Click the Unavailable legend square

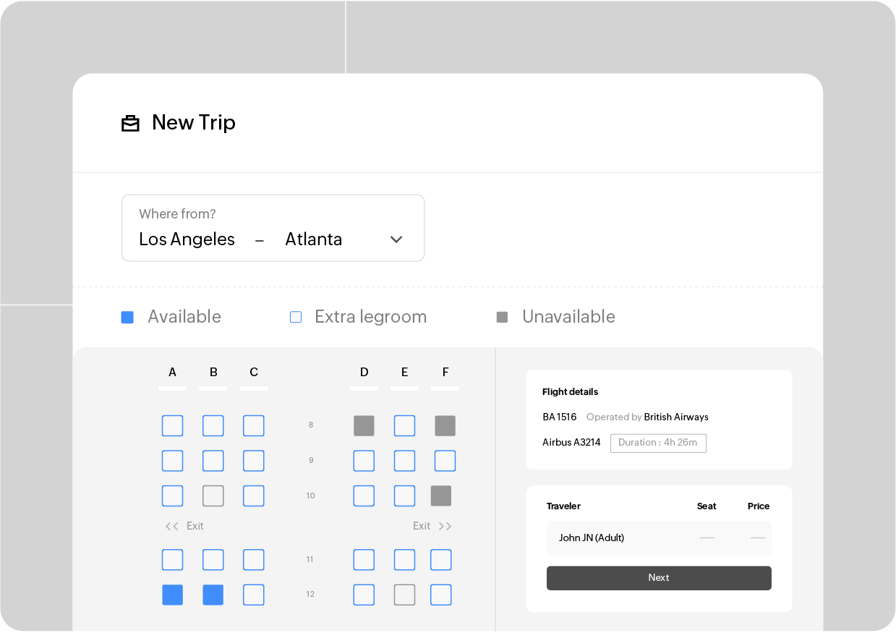[502, 317]
